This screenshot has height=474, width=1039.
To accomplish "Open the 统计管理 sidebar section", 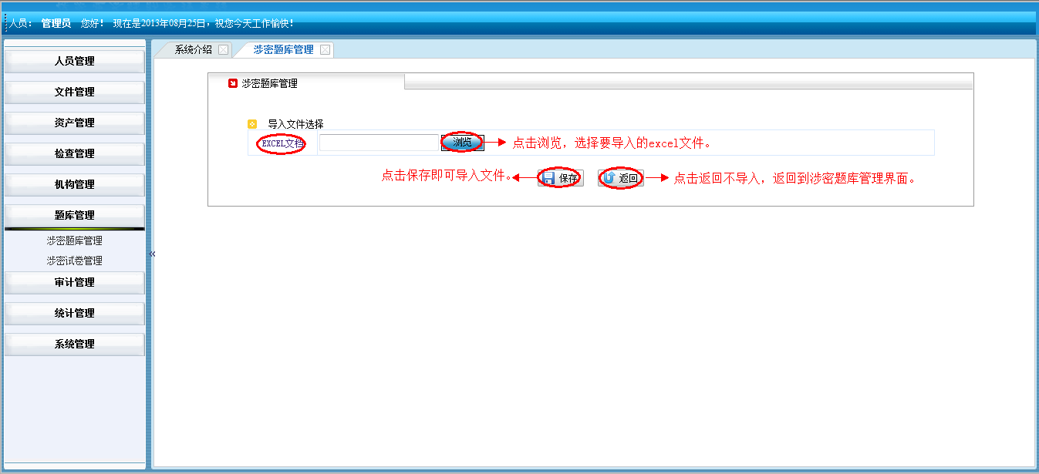I will [x=75, y=314].
